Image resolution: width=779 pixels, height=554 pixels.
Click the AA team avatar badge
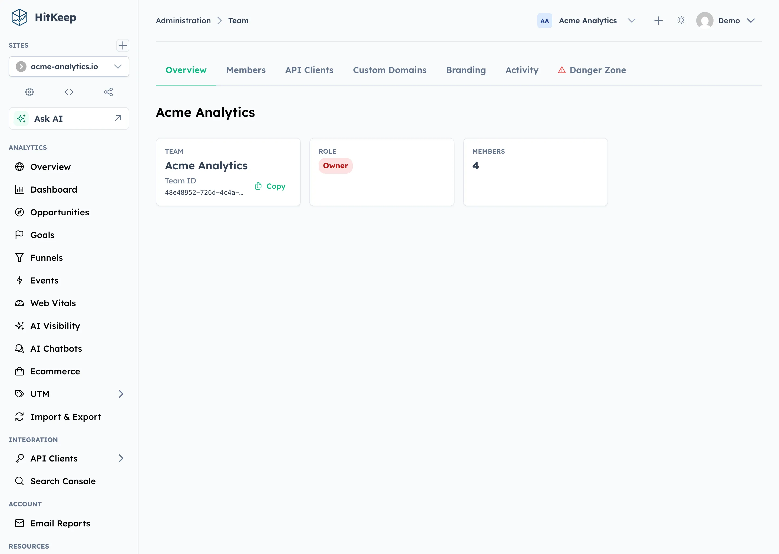click(544, 21)
